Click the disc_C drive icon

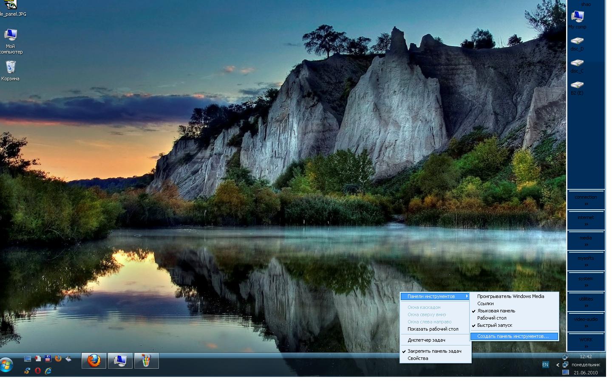pos(577,63)
